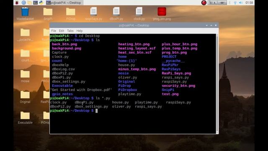Select the dBoxPi.py desktop file icon
Screen dimensions: 268x151
pos(116,14)
